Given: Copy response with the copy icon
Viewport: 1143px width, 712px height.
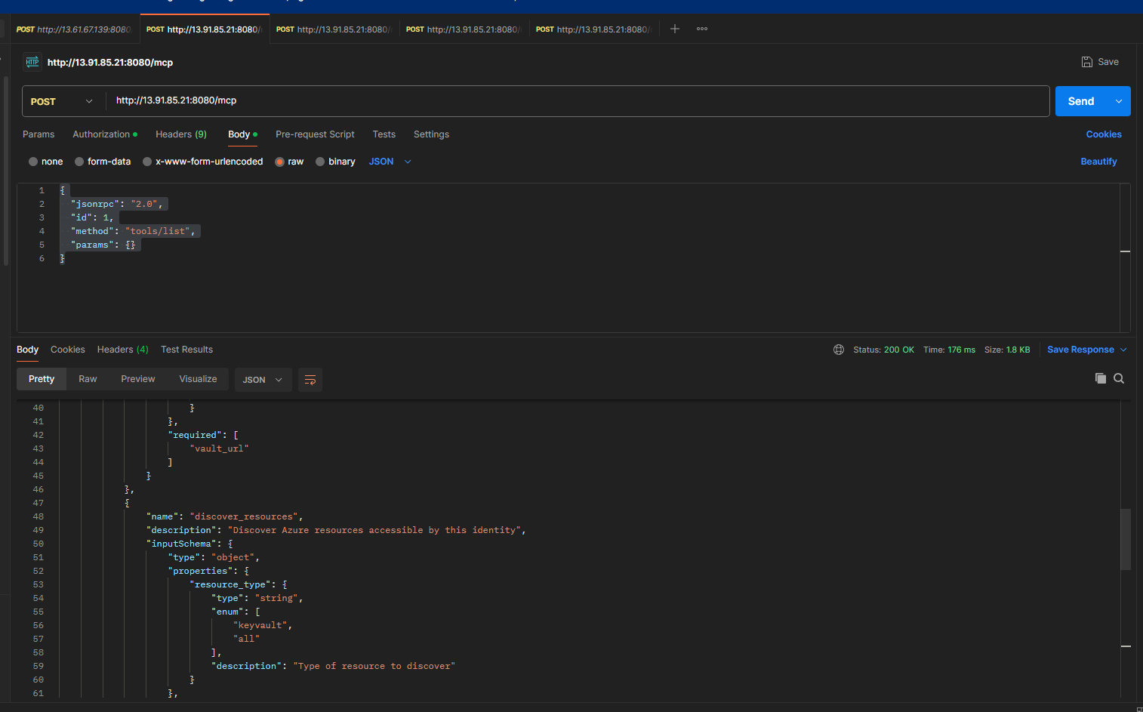Looking at the screenshot, I should tap(1101, 378).
